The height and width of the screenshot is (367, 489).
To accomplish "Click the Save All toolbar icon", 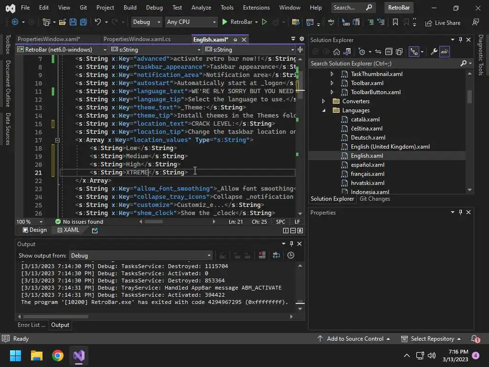I will coord(83,22).
